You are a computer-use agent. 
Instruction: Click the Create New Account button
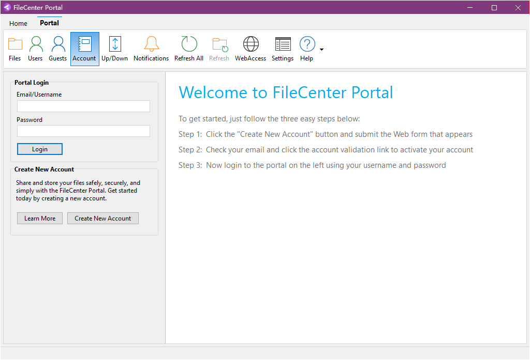click(x=103, y=218)
